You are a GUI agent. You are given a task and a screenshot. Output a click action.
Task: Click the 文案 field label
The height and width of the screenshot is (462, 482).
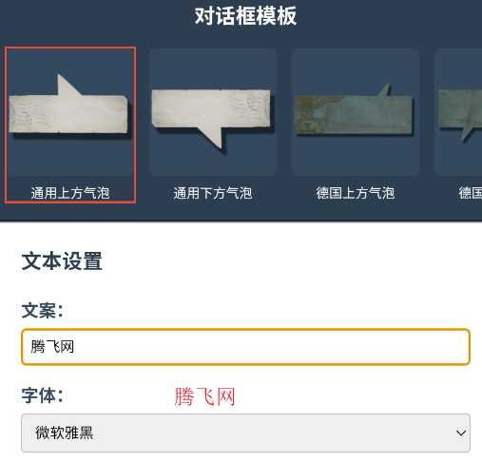pyautogui.click(x=42, y=310)
